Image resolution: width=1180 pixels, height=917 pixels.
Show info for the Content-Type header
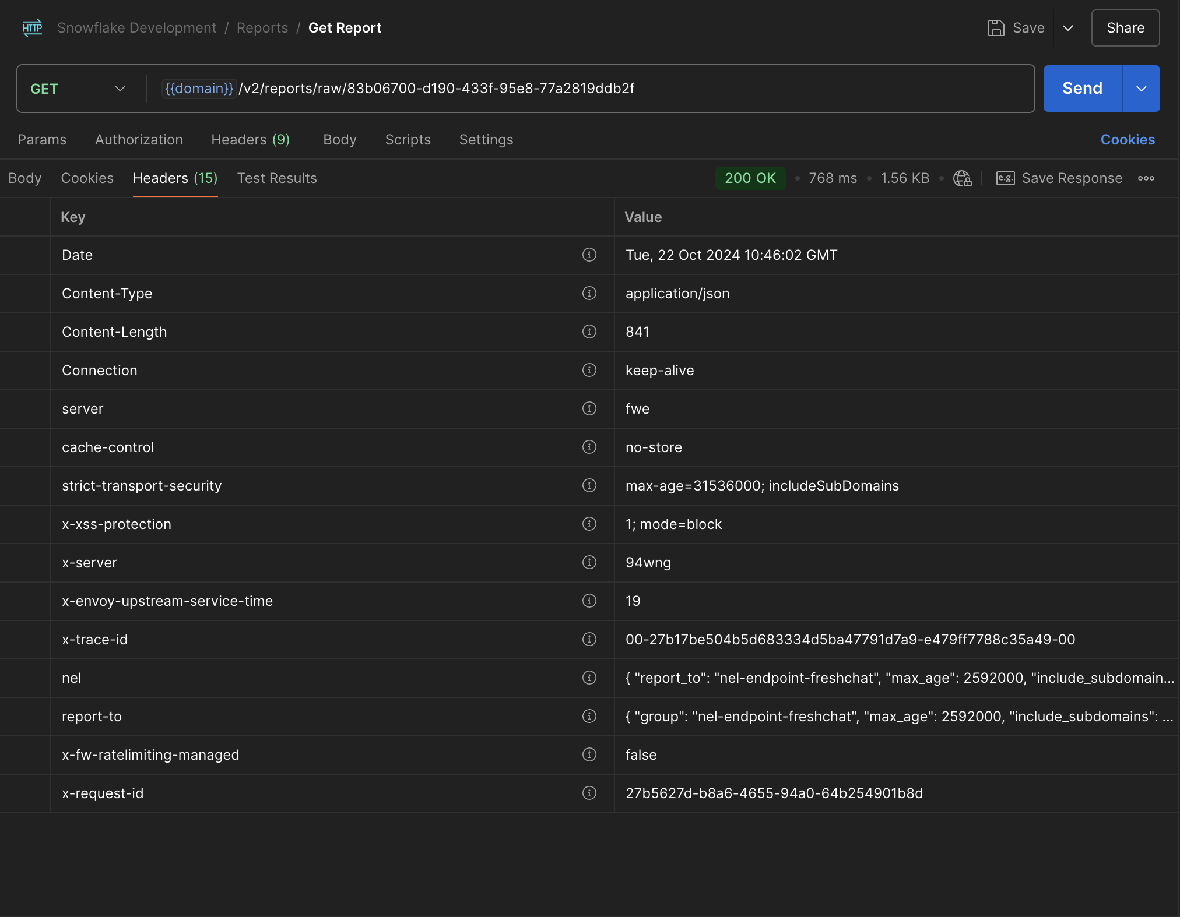coord(589,293)
